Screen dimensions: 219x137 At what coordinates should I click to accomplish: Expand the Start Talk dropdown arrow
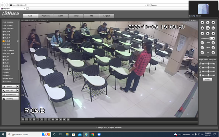pos(17,90)
